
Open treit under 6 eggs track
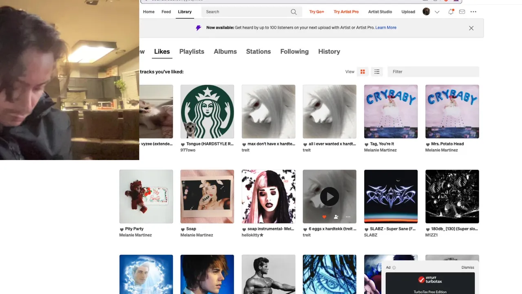click(x=307, y=235)
